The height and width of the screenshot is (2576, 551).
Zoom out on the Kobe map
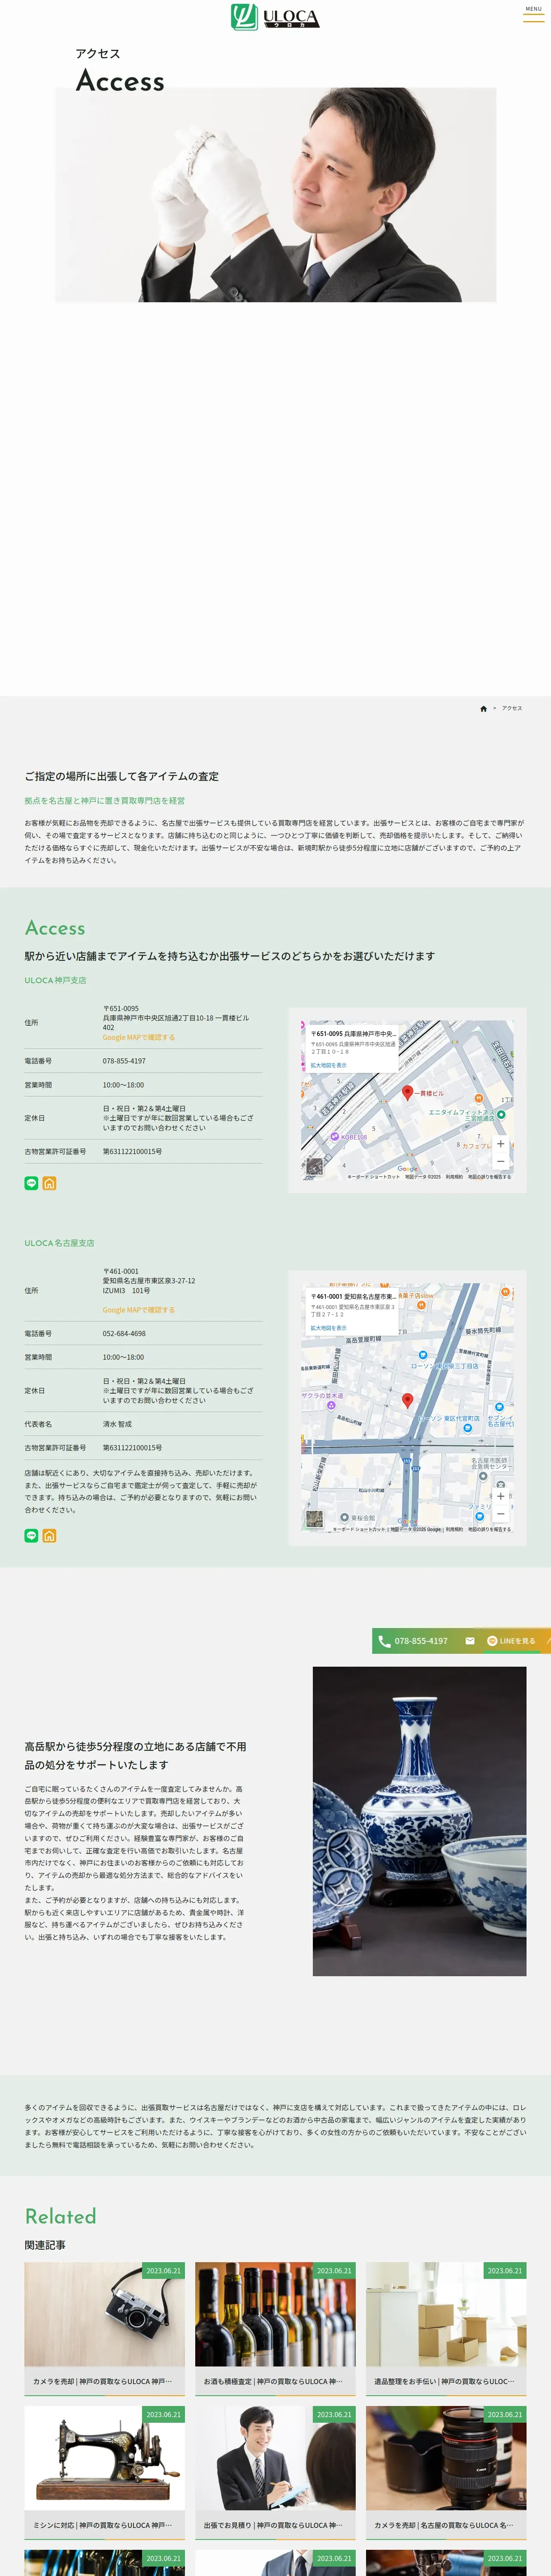(501, 1161)
